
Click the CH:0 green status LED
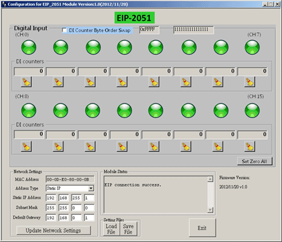tap(29, 47)
